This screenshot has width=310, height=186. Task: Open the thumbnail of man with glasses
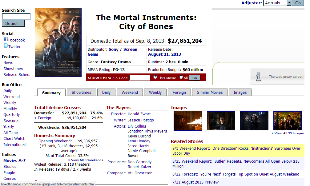point(221,121)
